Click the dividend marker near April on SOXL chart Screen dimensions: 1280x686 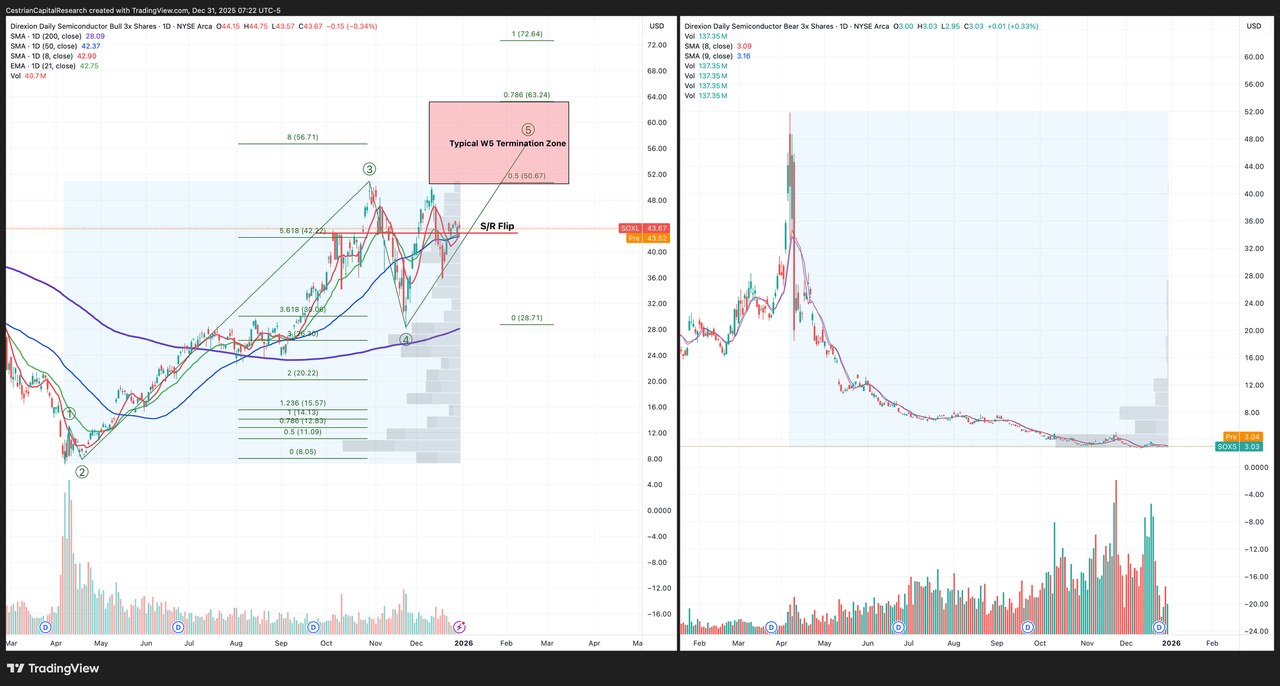click(x=45, y=627)
